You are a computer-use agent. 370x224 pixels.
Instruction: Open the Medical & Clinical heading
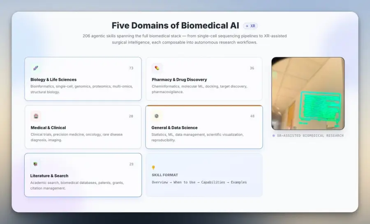(48, 128)
